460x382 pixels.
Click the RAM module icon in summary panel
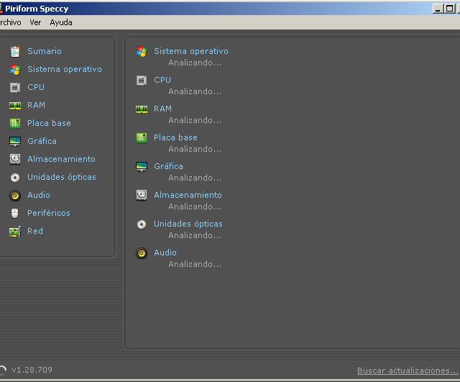coord(142,109)
